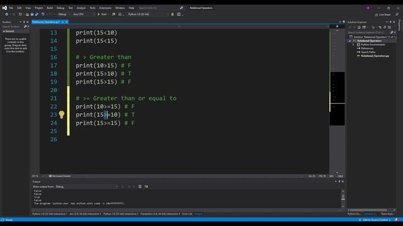
Task: Click the Open File folder icon
Action: 27,14
